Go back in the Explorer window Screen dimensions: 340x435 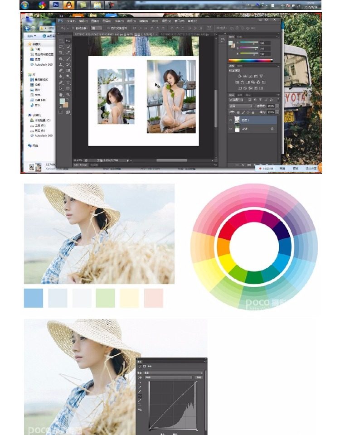click(27, 28)
